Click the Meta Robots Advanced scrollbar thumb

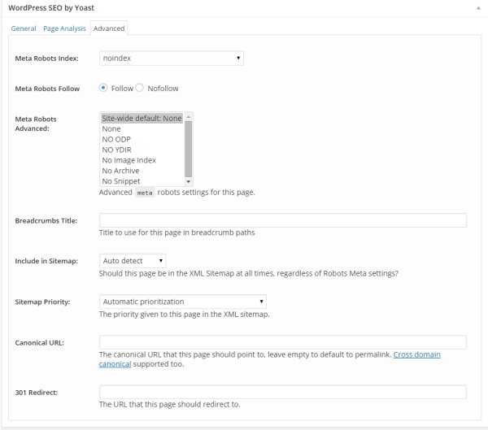(x=189, y=149)
